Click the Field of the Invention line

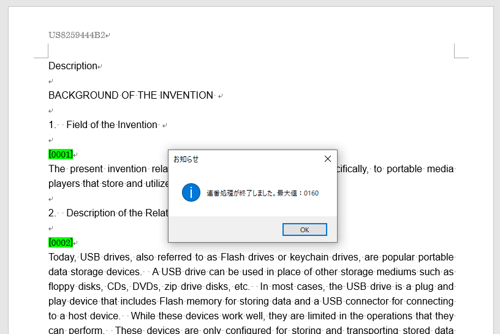point(112,125)
